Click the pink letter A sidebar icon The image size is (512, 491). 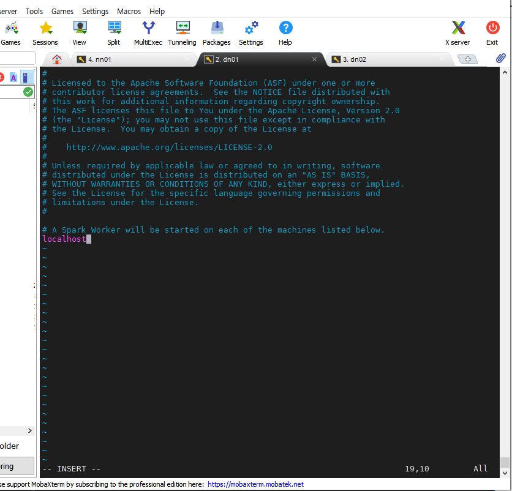[13, 78]
